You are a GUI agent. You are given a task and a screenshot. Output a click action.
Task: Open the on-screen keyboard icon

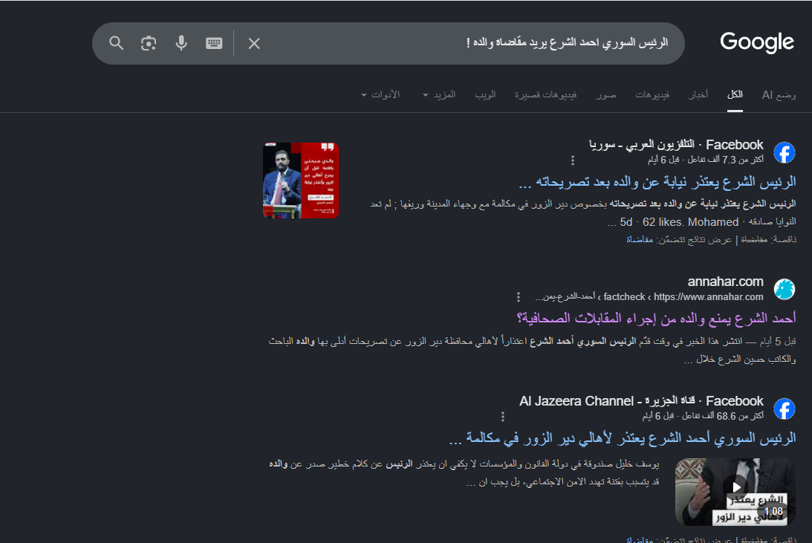pyautogui.click(x=214, y=43)
